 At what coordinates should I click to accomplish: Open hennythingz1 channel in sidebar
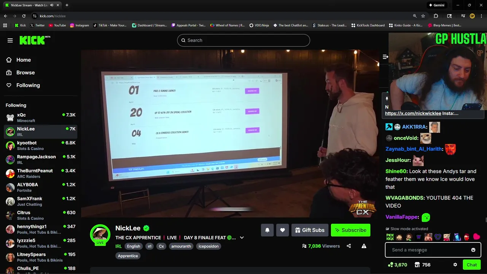coord(41,229)
